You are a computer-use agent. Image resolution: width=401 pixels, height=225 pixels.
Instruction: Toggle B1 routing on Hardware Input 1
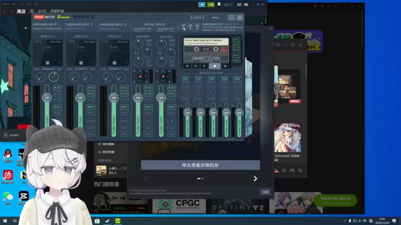58,106
